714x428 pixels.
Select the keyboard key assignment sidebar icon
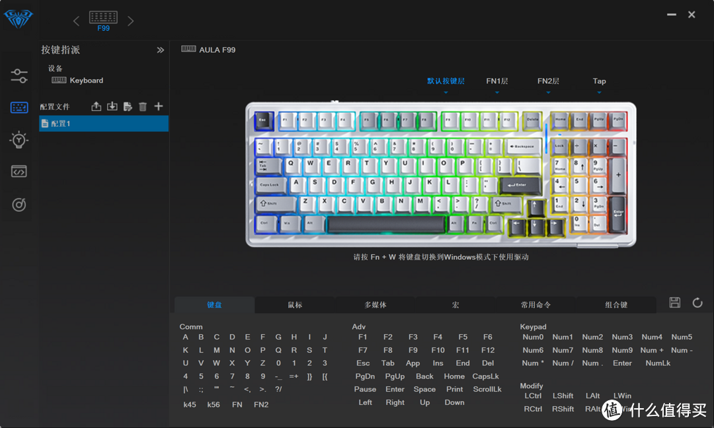[19, 107]
